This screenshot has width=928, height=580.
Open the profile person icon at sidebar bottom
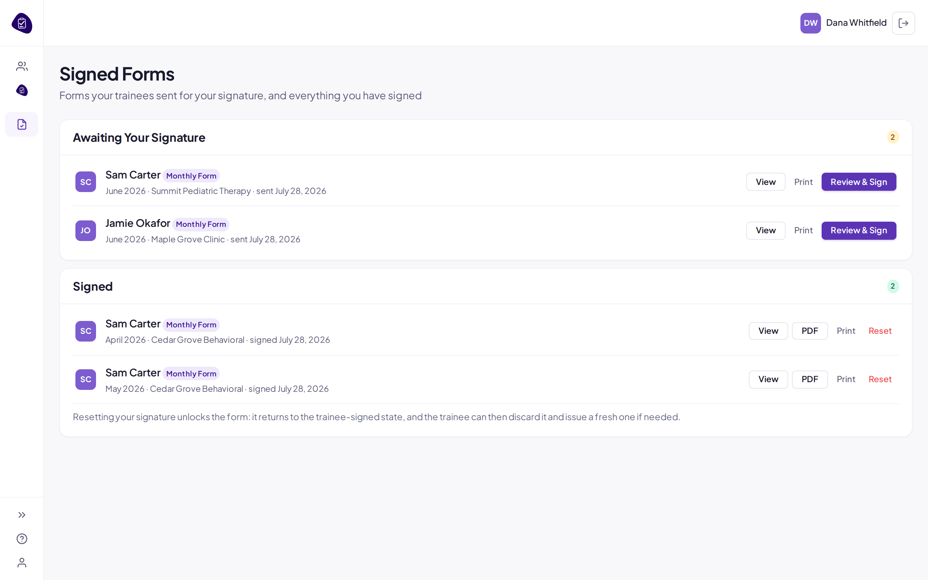click(x=22, y=562)
